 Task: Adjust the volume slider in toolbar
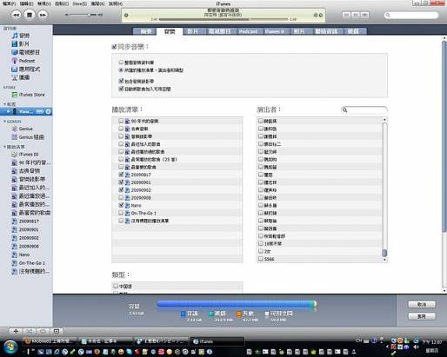[x=83, y=15]
